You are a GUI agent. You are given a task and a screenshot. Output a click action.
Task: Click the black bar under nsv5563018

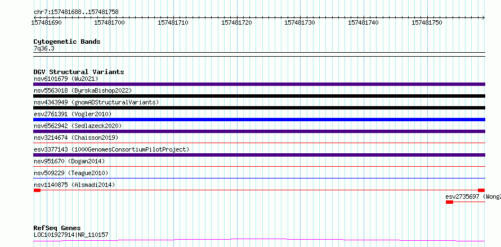click(x=259, y=96)
